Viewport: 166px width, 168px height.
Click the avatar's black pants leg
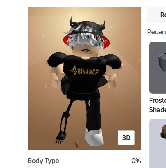[94, 113]
